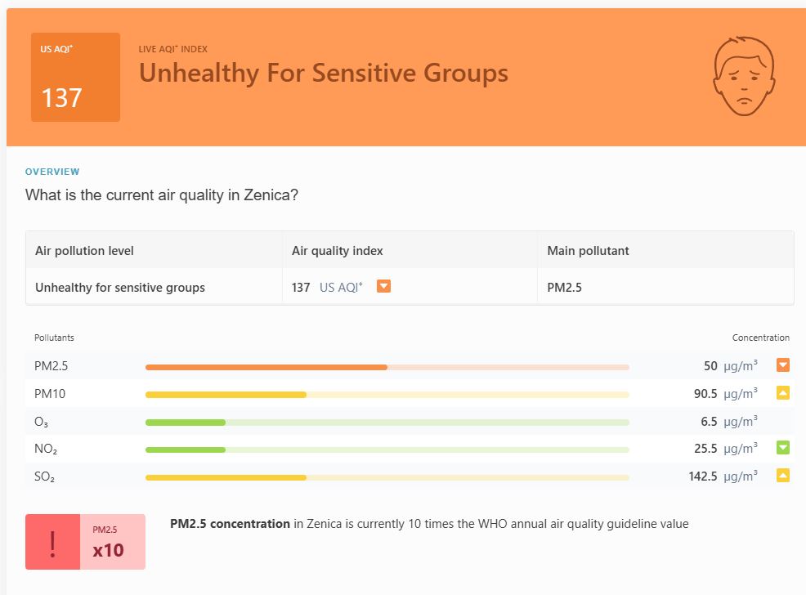
Task: Click the sad face icon in banner
Action: (743, 78)
